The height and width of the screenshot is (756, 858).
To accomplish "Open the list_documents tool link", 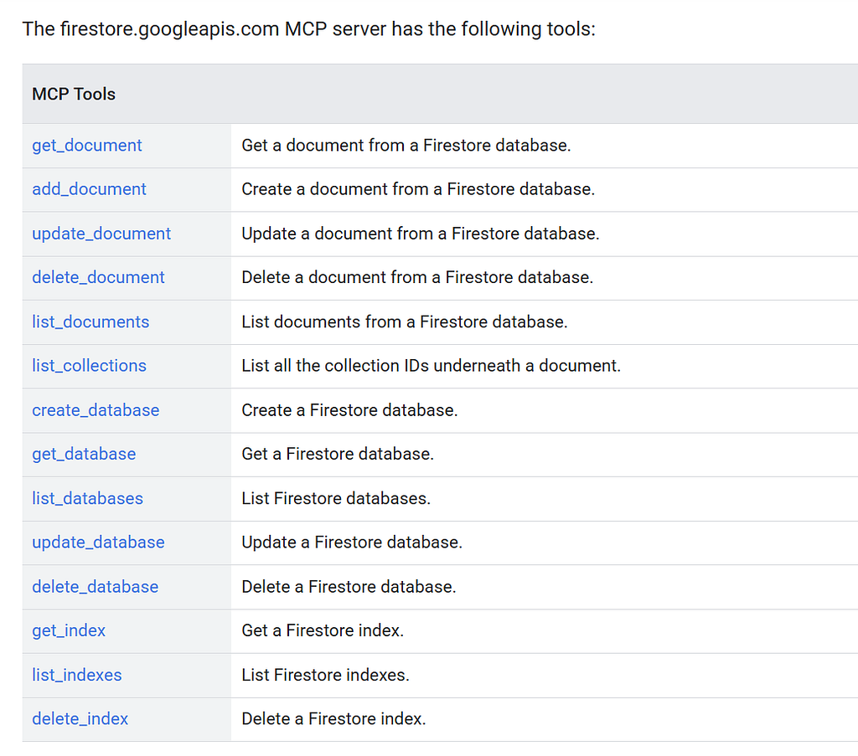I will point(90,322).
